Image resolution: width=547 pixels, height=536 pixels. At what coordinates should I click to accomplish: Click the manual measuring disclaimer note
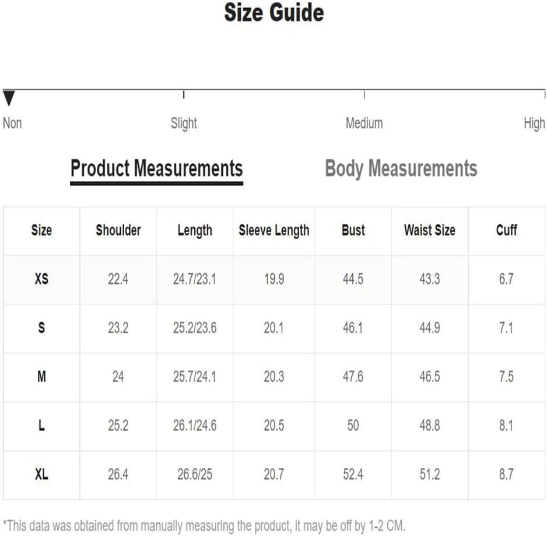point(204,526)
